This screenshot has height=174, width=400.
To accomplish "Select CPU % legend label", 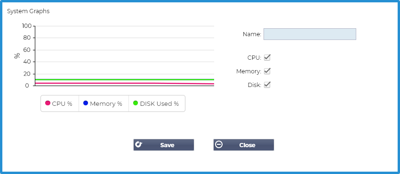I will click(62, 104).
